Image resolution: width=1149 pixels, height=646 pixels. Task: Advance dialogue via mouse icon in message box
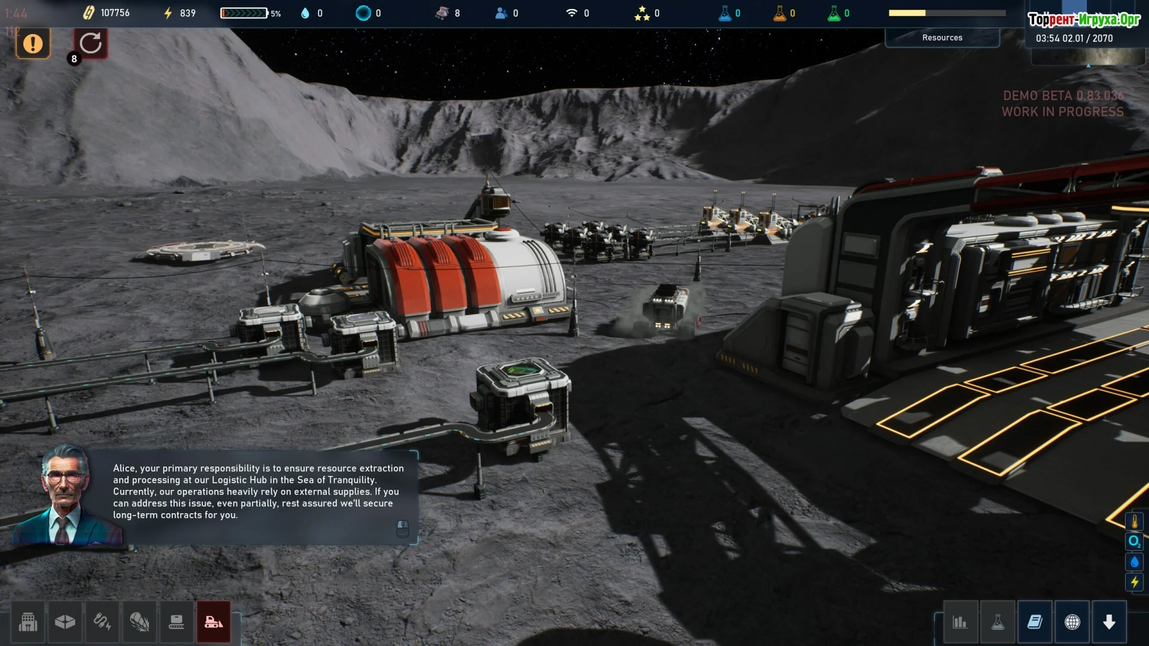403,528
